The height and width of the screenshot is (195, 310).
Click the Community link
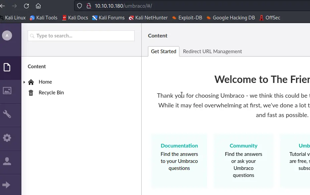tap(244, 146)
